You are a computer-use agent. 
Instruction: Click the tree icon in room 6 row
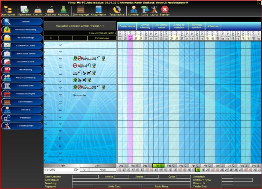coord(75,80)
